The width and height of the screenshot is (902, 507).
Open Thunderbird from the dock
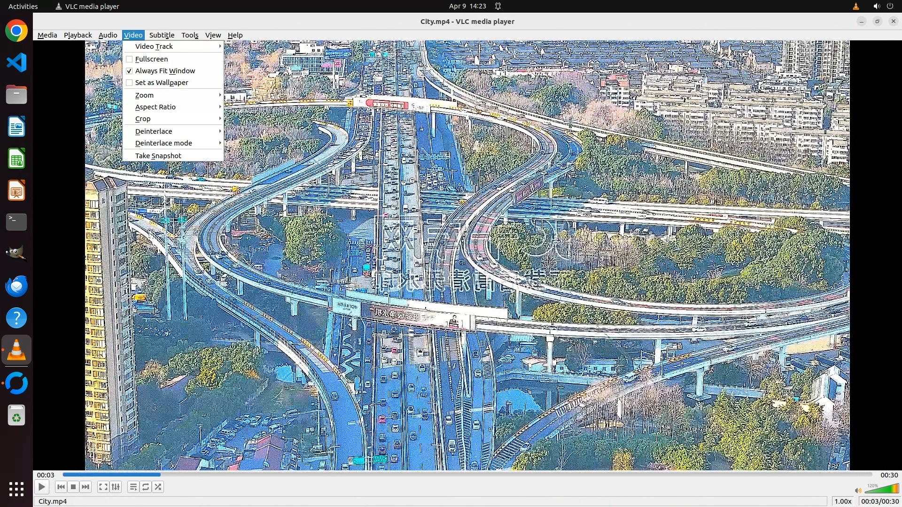tap(16, 286)
